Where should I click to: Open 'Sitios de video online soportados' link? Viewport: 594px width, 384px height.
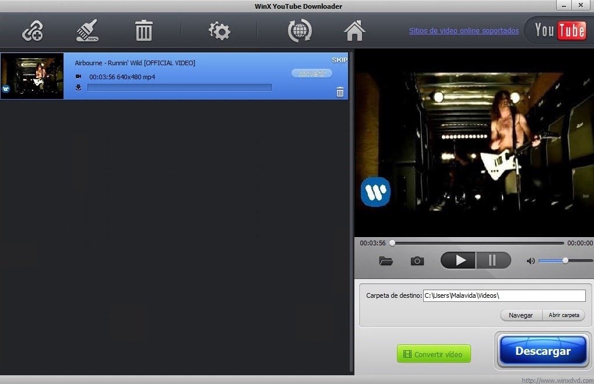[463, 31]
